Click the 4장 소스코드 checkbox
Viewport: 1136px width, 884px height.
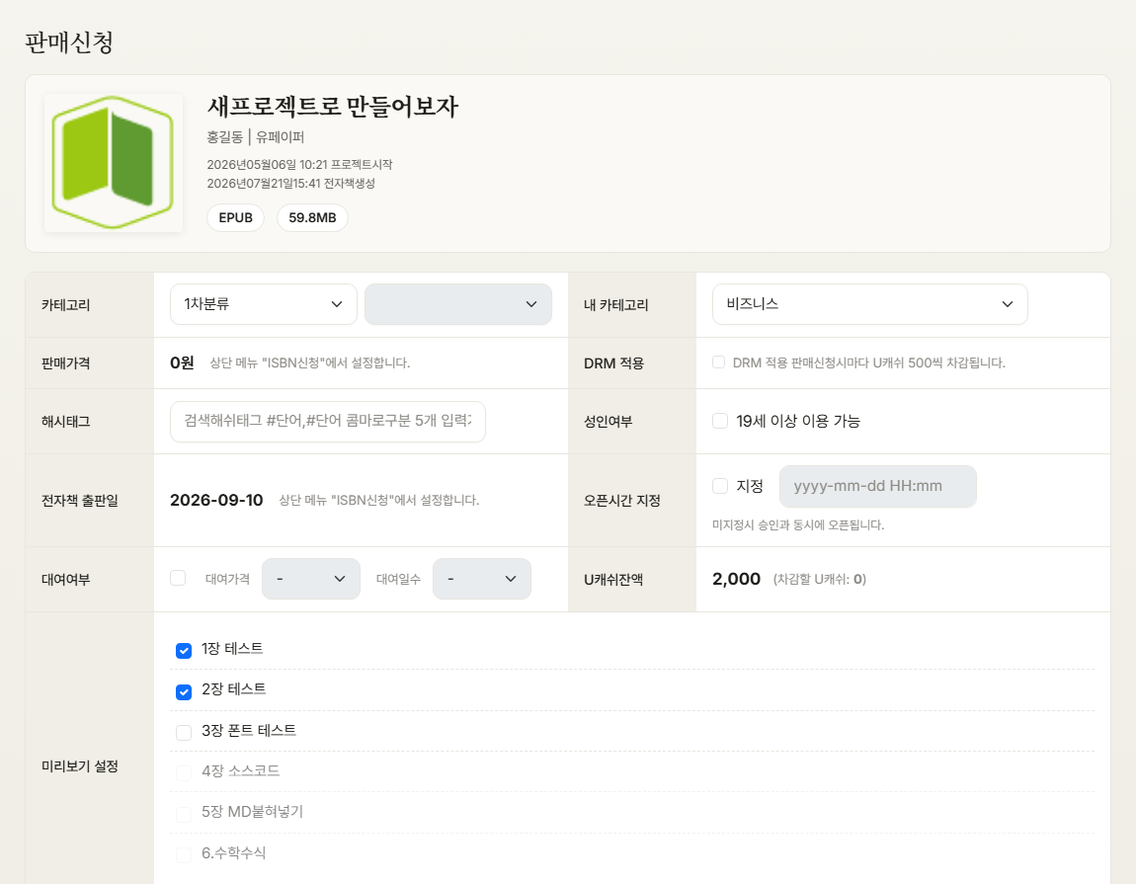[184, 773]
